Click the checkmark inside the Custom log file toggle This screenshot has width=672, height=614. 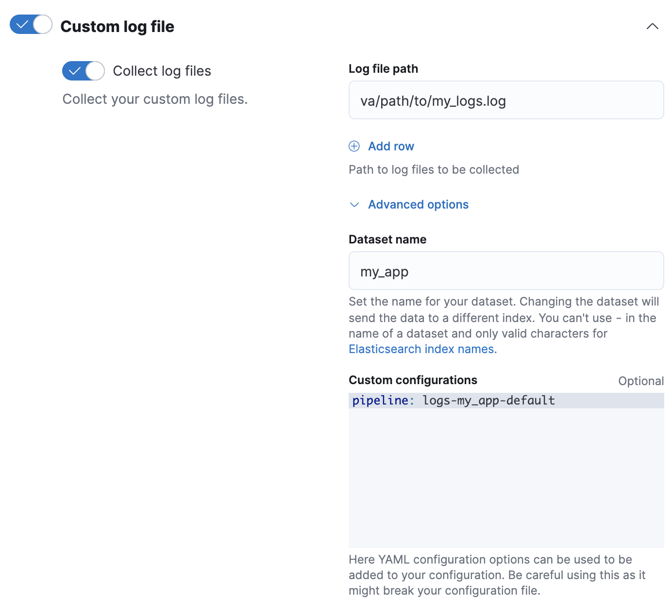(22, 24)
